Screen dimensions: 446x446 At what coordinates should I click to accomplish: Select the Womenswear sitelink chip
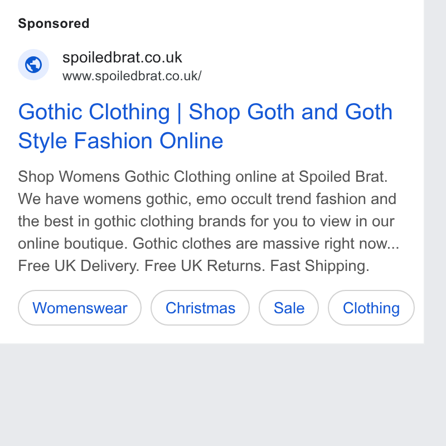click(x=80, y=308)
